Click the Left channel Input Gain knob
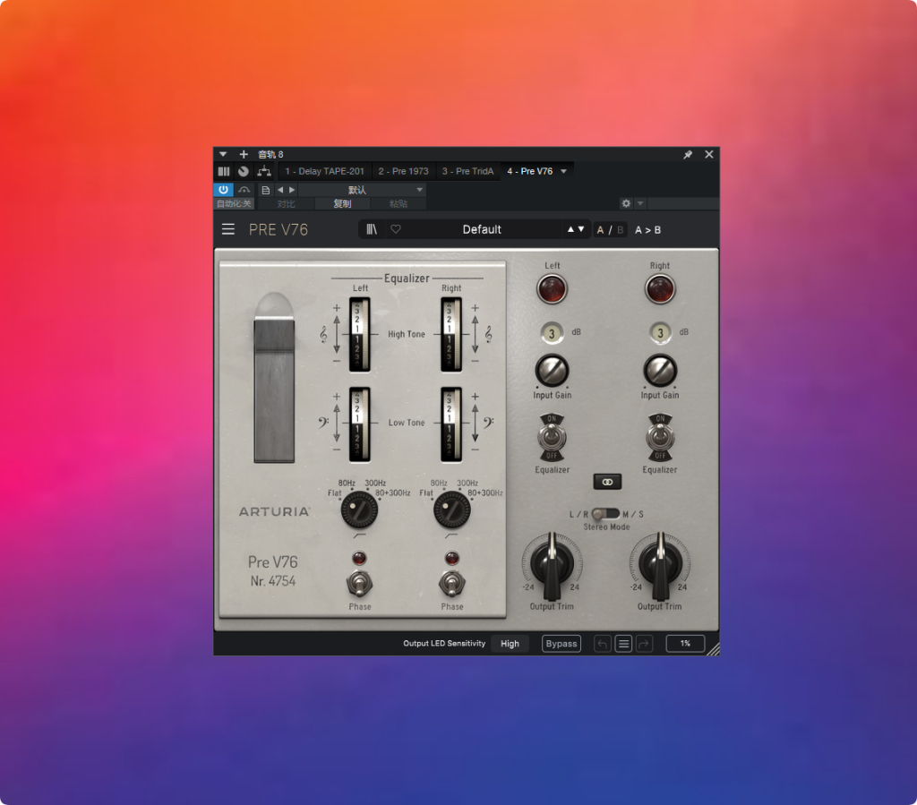 [552, 370]
